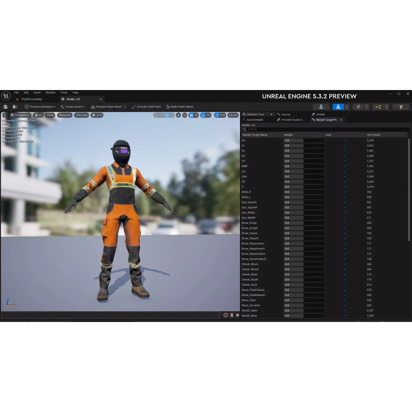Switch to ThirdPersonMap tab
The height and width of the screenshot is (412, 412).
click(x=29, y=99)
